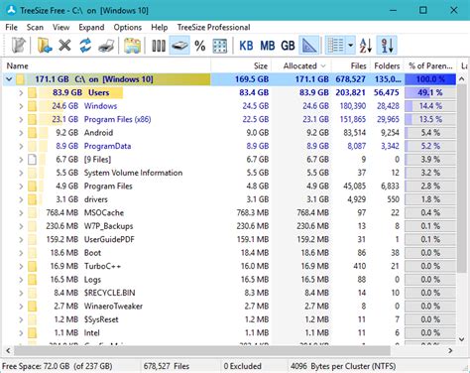Open the Options menu
This screenshot has width=470, height=373.
128,27
